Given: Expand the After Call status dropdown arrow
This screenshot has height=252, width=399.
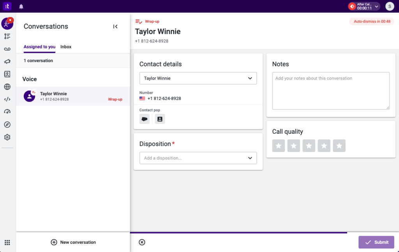Looking at the screenshot, I should click(x=376, y=6).
